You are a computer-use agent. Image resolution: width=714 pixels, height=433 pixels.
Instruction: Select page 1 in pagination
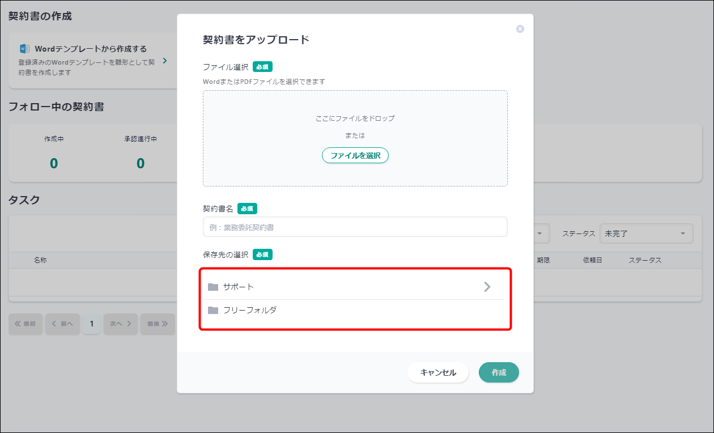pos(92,324)
